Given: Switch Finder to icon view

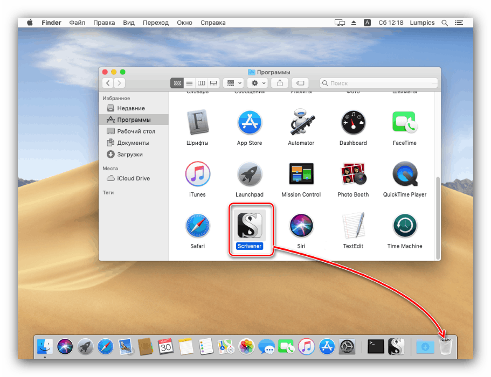Looking at the screenshot, I should (177, 83).
